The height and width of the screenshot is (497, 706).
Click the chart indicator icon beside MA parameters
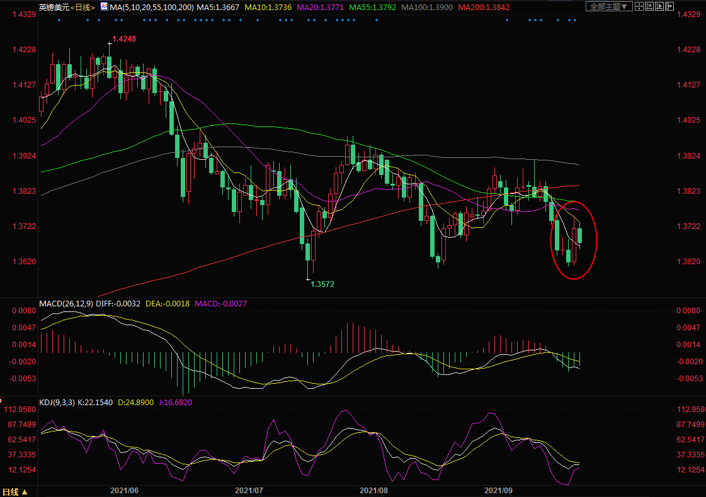coord(104,7)
